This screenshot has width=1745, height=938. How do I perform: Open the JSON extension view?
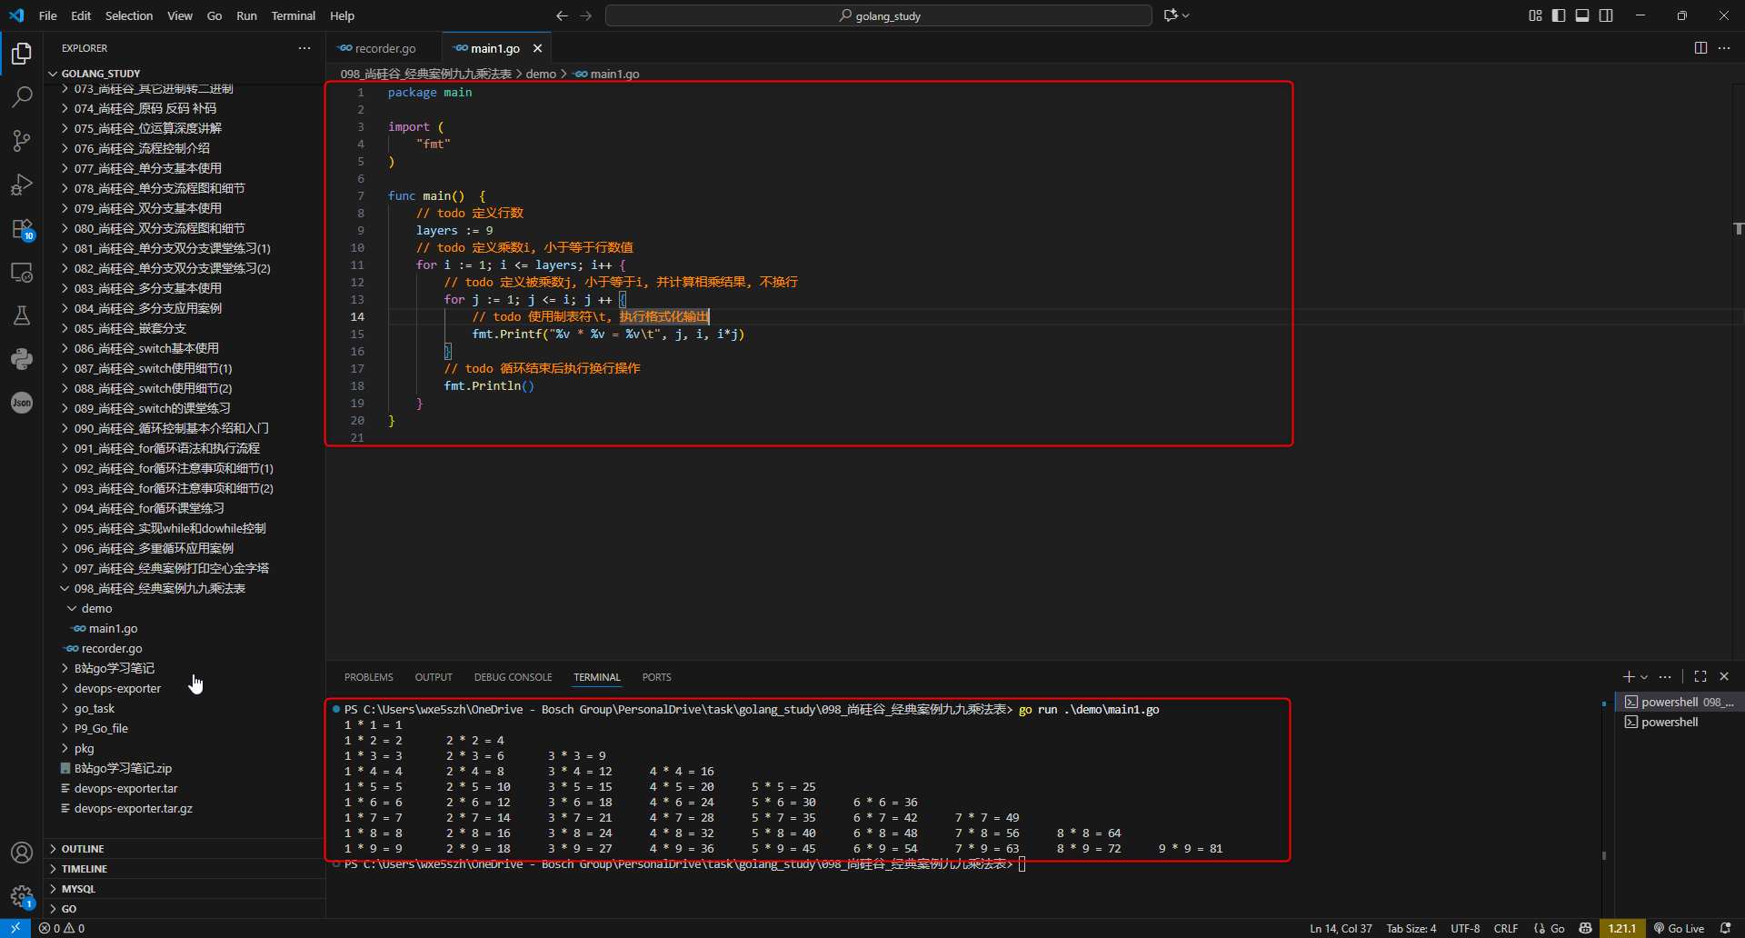pyautogui.click(x=22, y=403)
